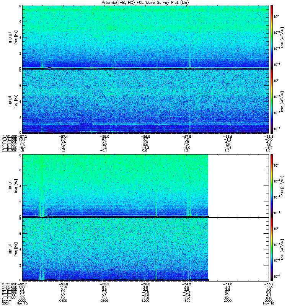This screenshot has height=306, width=287.
Task: Click the THB B⊥ panel color bar
Action: point(272,37)
